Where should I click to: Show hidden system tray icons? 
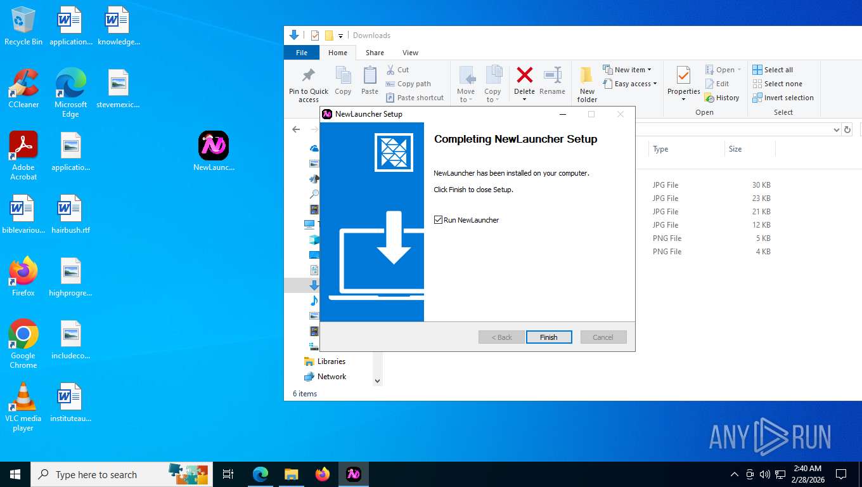(x=735, y=474)
